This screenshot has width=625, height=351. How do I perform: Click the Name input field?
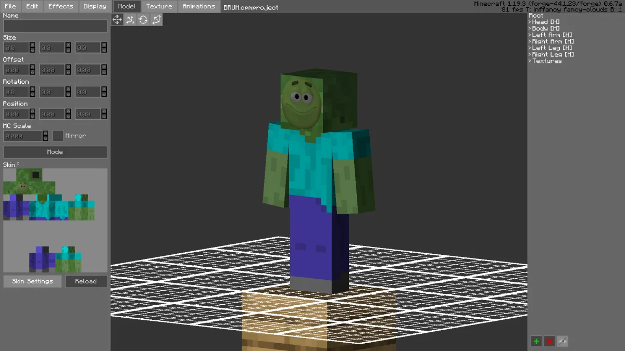(55, 26)
